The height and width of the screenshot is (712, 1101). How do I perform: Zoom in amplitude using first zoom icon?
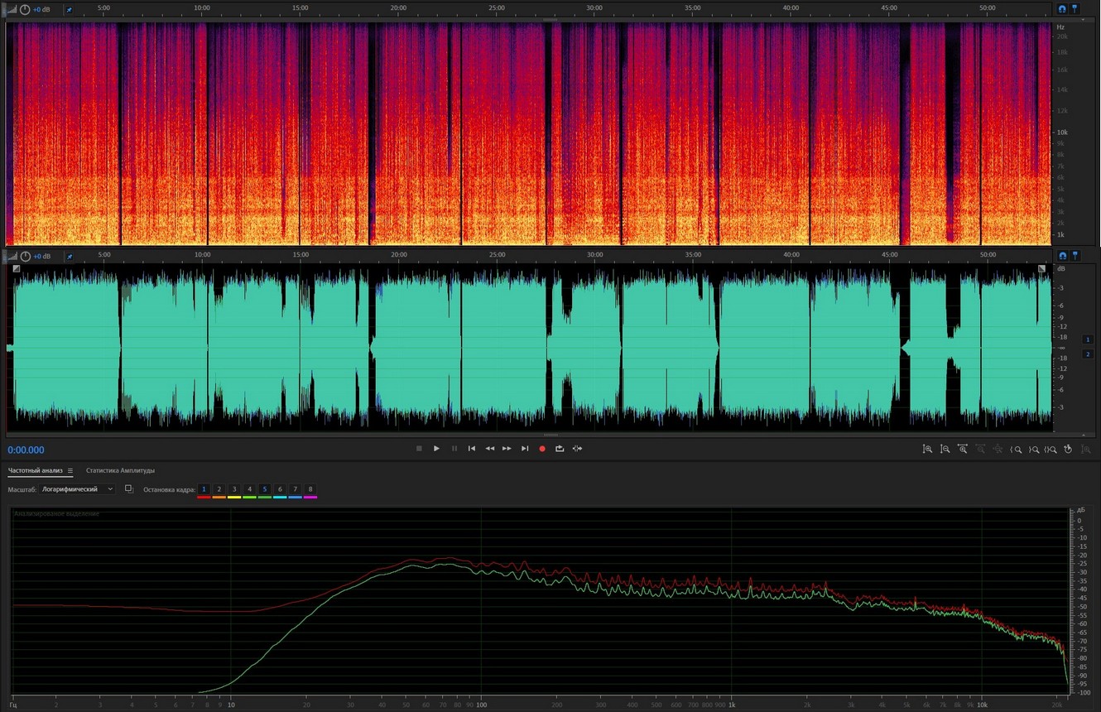tap(927, 449)
